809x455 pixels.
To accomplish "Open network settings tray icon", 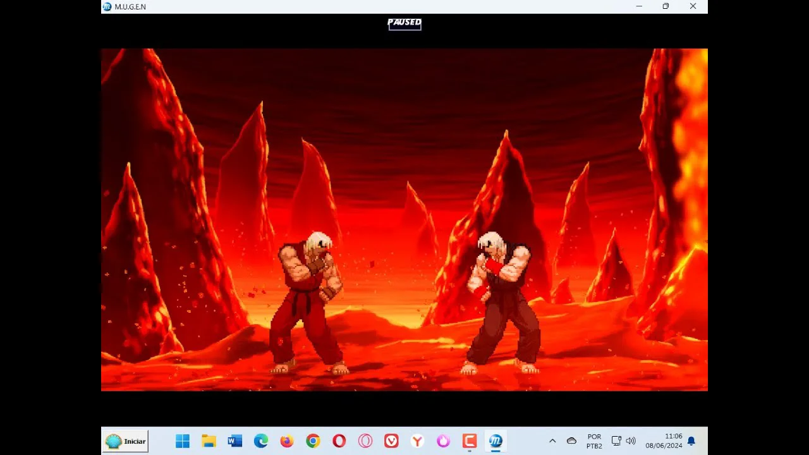I will 616,441.
